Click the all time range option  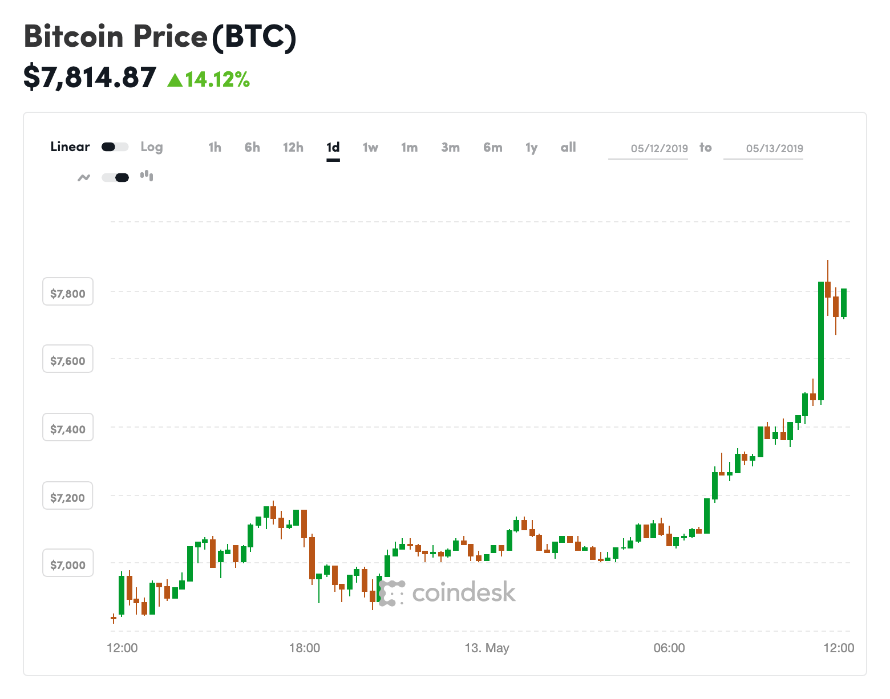(568, 147)
